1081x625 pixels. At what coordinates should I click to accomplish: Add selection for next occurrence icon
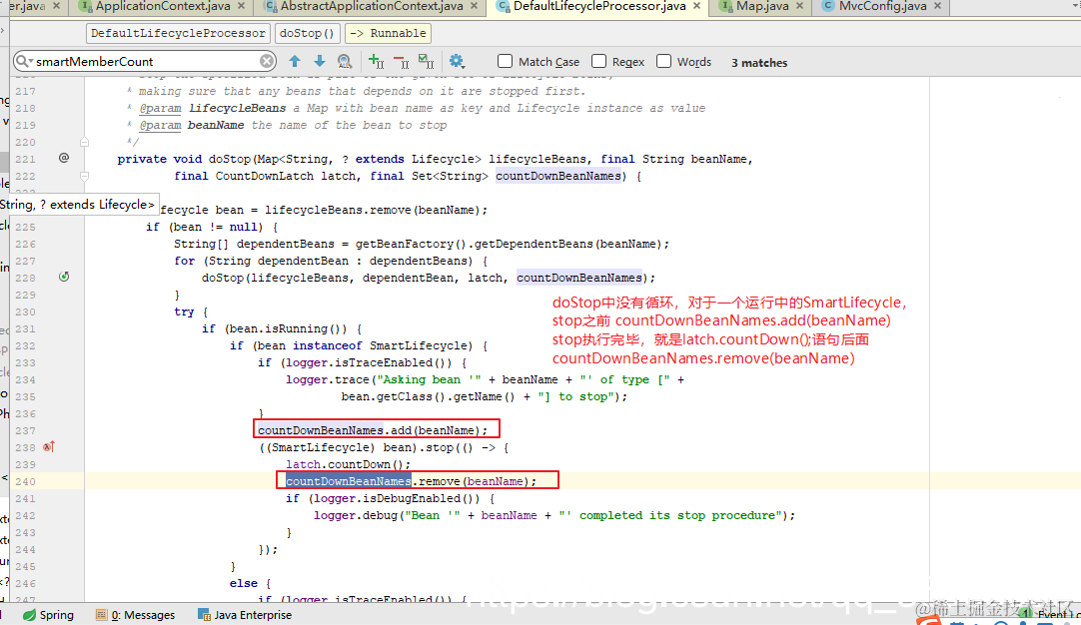tap(376, 61)
